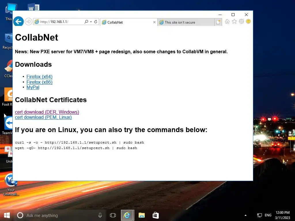Open the Windows Start menu
Viewport: 295px width, 221px height.
[7, 215]
